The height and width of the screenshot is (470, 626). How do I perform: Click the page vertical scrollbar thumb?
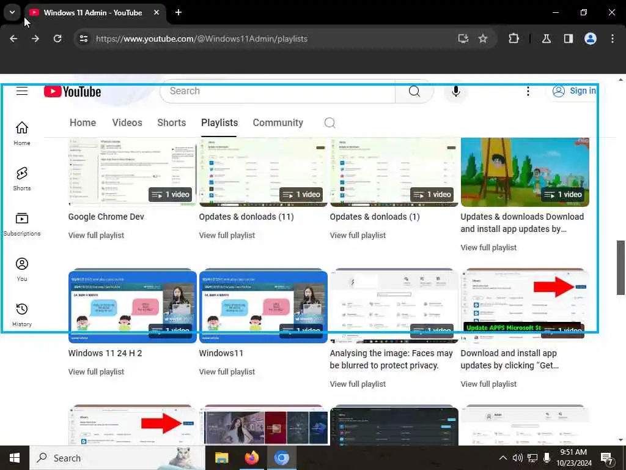pos(620,267)
